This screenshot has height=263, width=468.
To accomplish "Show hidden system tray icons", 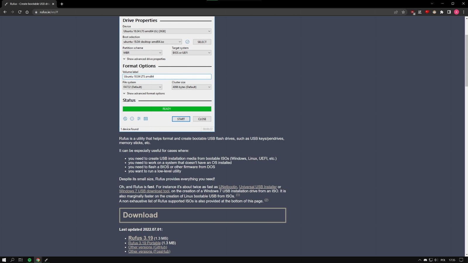I will click(x=420, y=260).
